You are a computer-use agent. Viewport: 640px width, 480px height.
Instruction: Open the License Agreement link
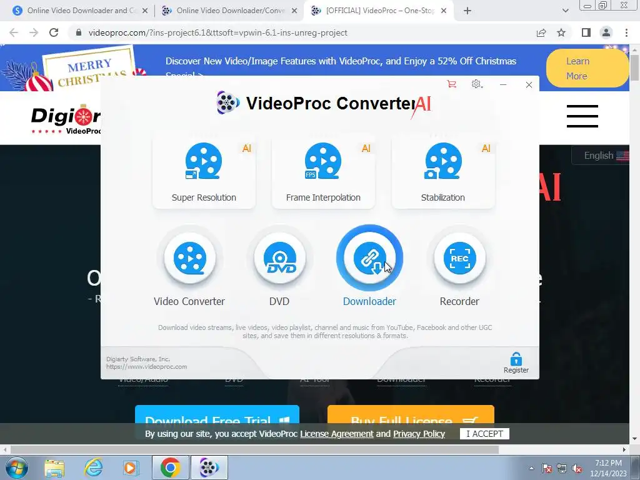click(337, 434)
